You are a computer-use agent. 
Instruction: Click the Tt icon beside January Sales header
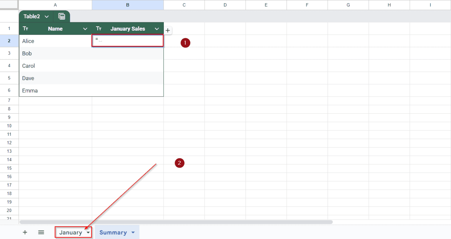coord(99,28)
